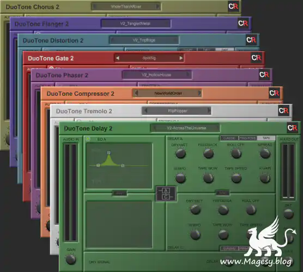Open the V2-AcrossTheUniverse preset menu in Delay
303x272 pixels.
186,128
